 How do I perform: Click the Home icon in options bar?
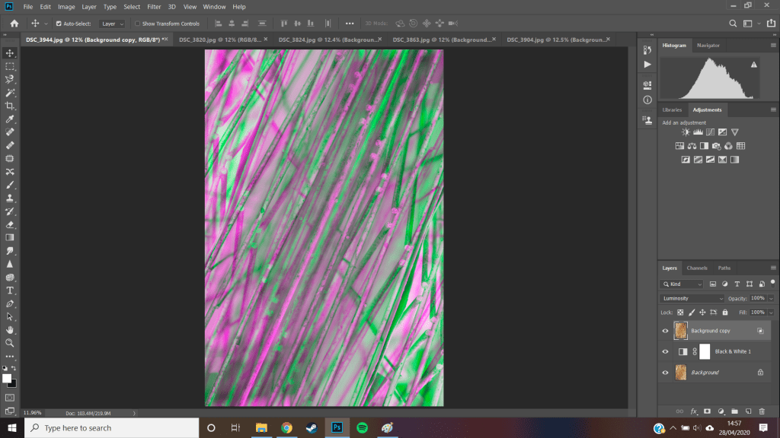[14, 24]
